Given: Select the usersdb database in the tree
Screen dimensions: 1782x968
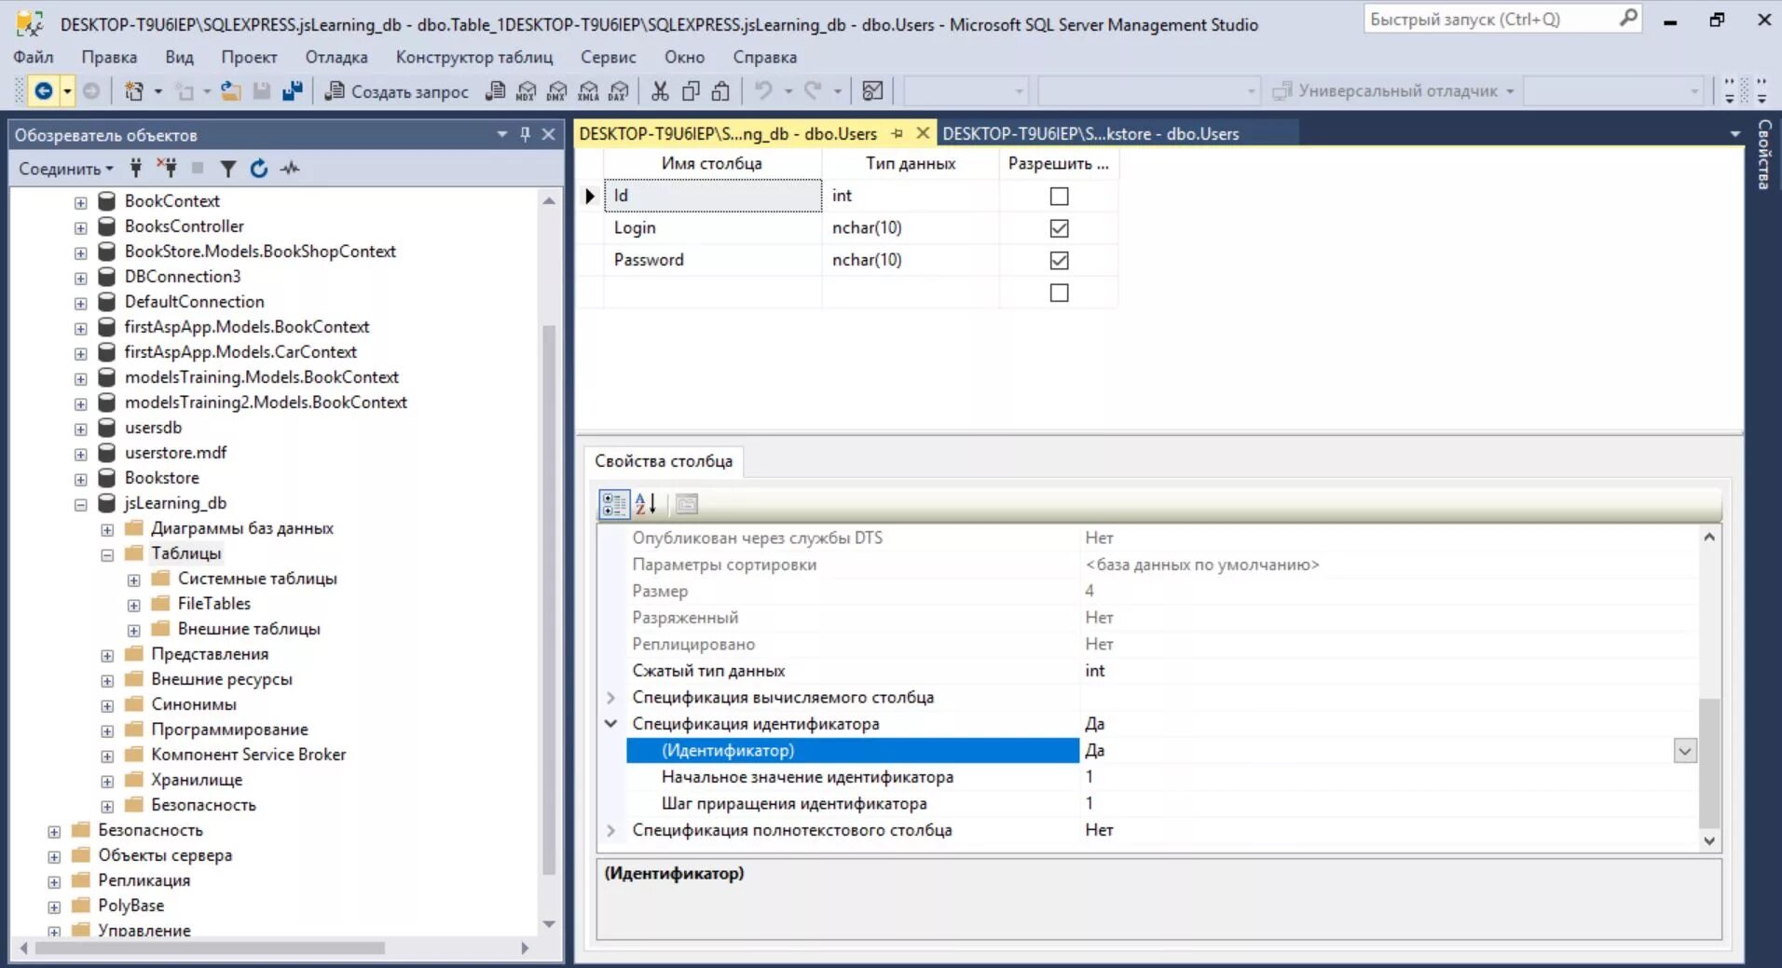Looking at the screenshot, I should [x=153, y=428].
